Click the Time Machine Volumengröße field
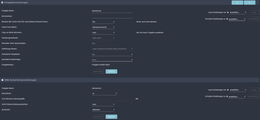260x120 pixels. (112, 99)
